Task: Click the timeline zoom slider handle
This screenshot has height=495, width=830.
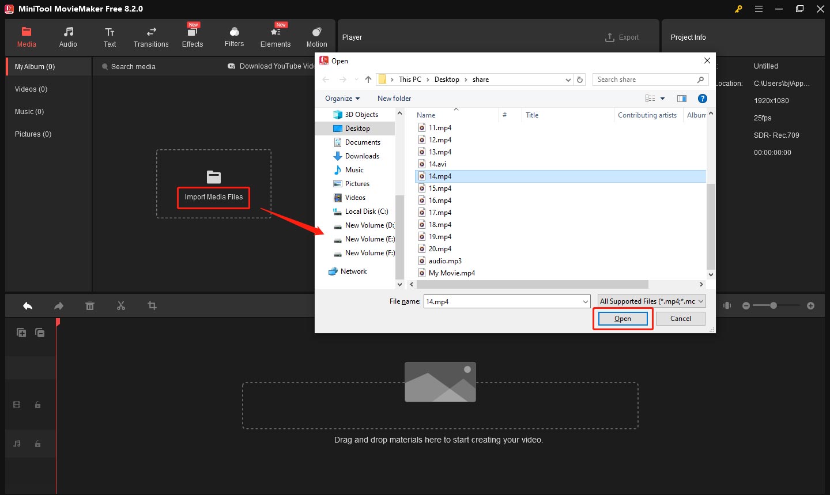Action: (x=774, y=305)
